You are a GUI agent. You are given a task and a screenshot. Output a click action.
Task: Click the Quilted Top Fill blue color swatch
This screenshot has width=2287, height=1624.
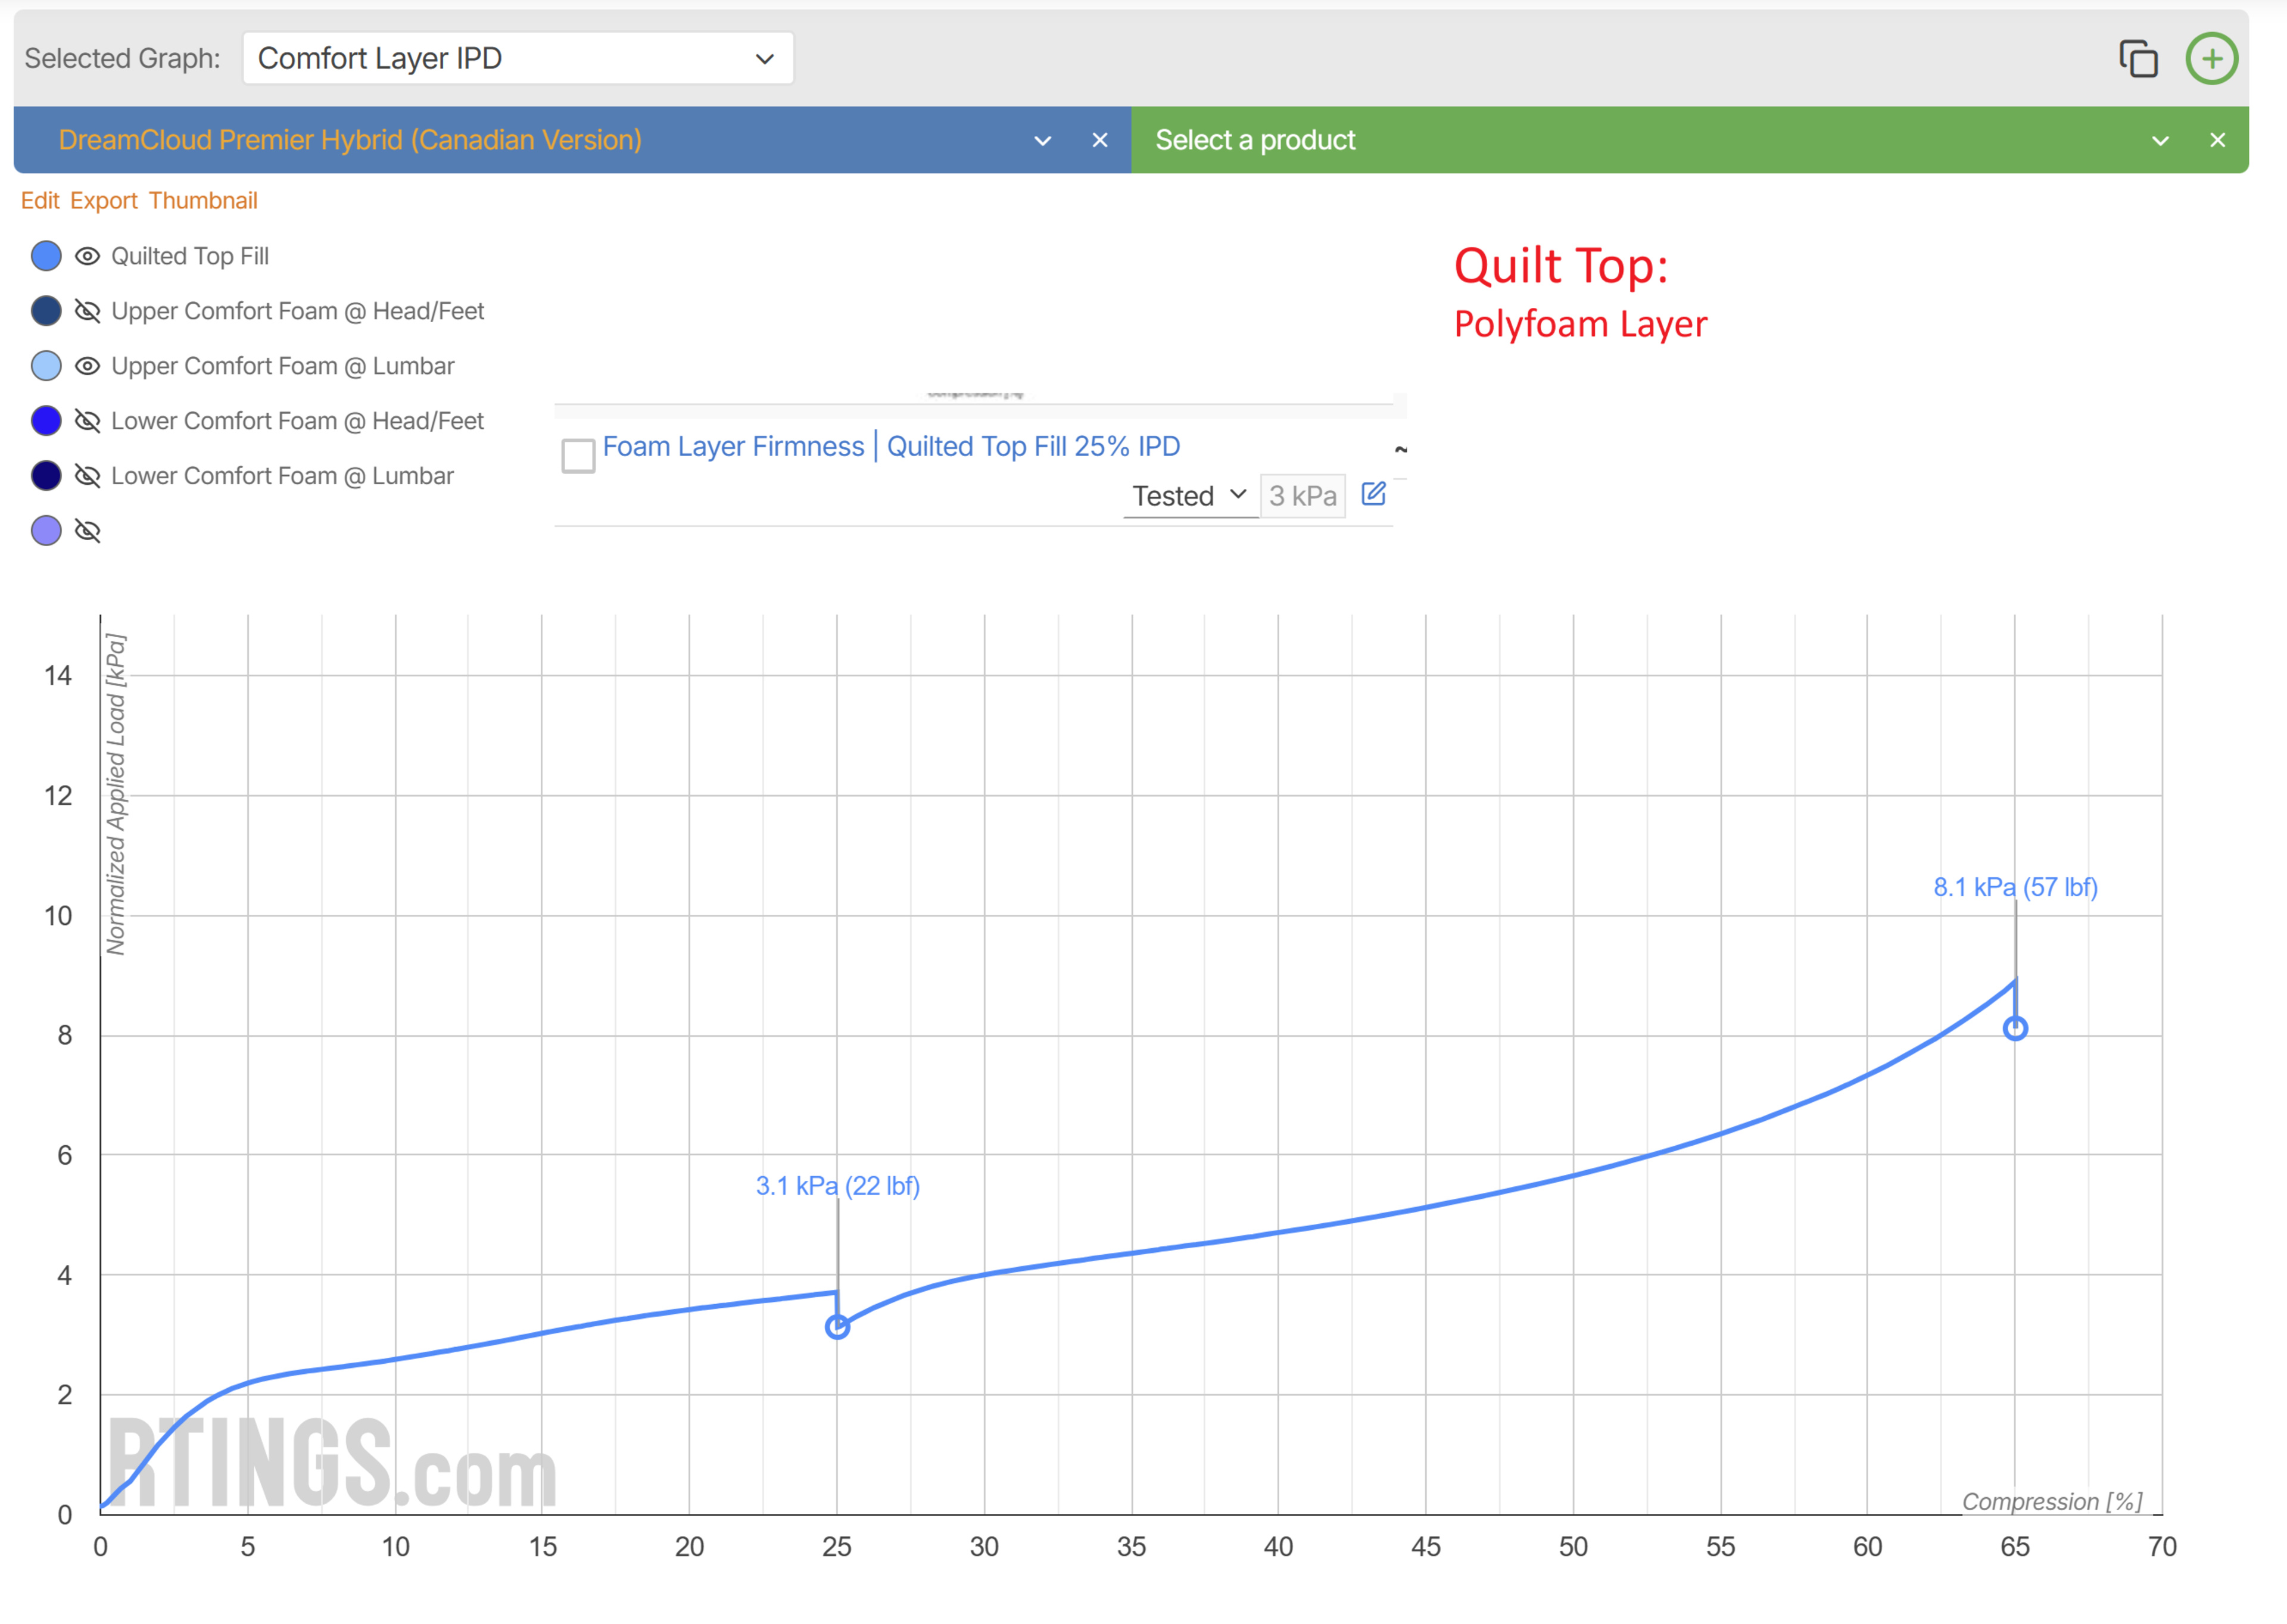[x=46, y=256]
